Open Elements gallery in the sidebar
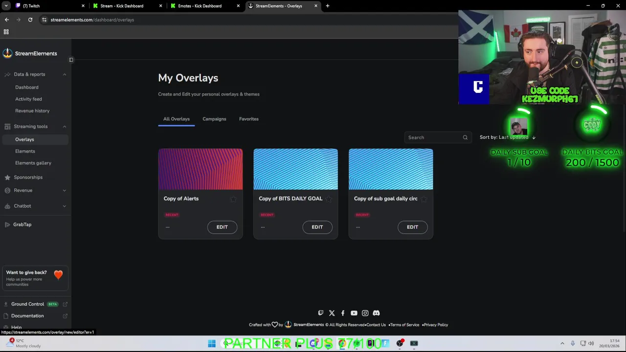The width and height of the screenshot is (626, 352). (x=33, y=163)
